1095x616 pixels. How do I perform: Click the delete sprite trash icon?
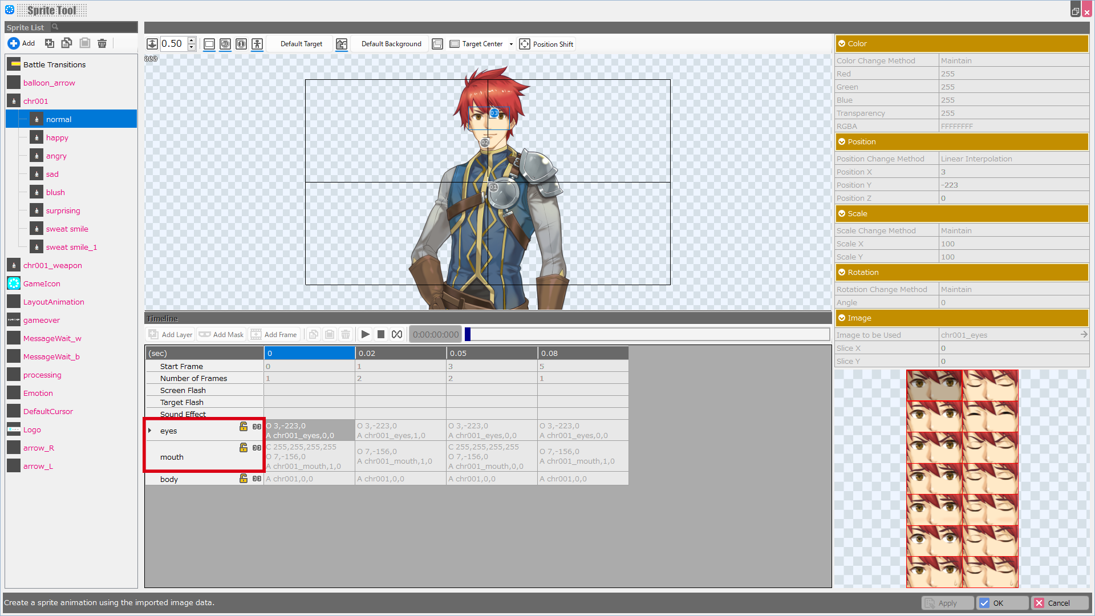(x=102, y=43)
